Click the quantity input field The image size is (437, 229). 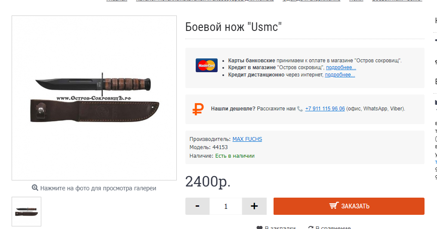pyautogui.click(x=226, y=206)
